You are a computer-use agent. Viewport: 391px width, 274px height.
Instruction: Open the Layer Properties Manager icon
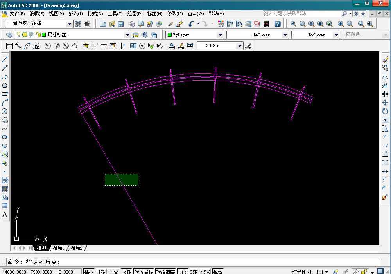(x=9, y=35)
